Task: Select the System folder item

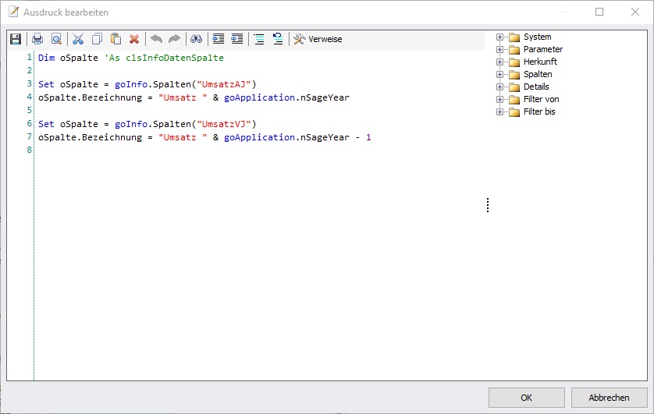Action: (x=537, y=37)
